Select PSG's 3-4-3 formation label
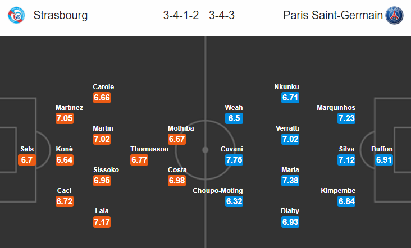The width and height of the screenshot is (411, 248). click(222, 16)
